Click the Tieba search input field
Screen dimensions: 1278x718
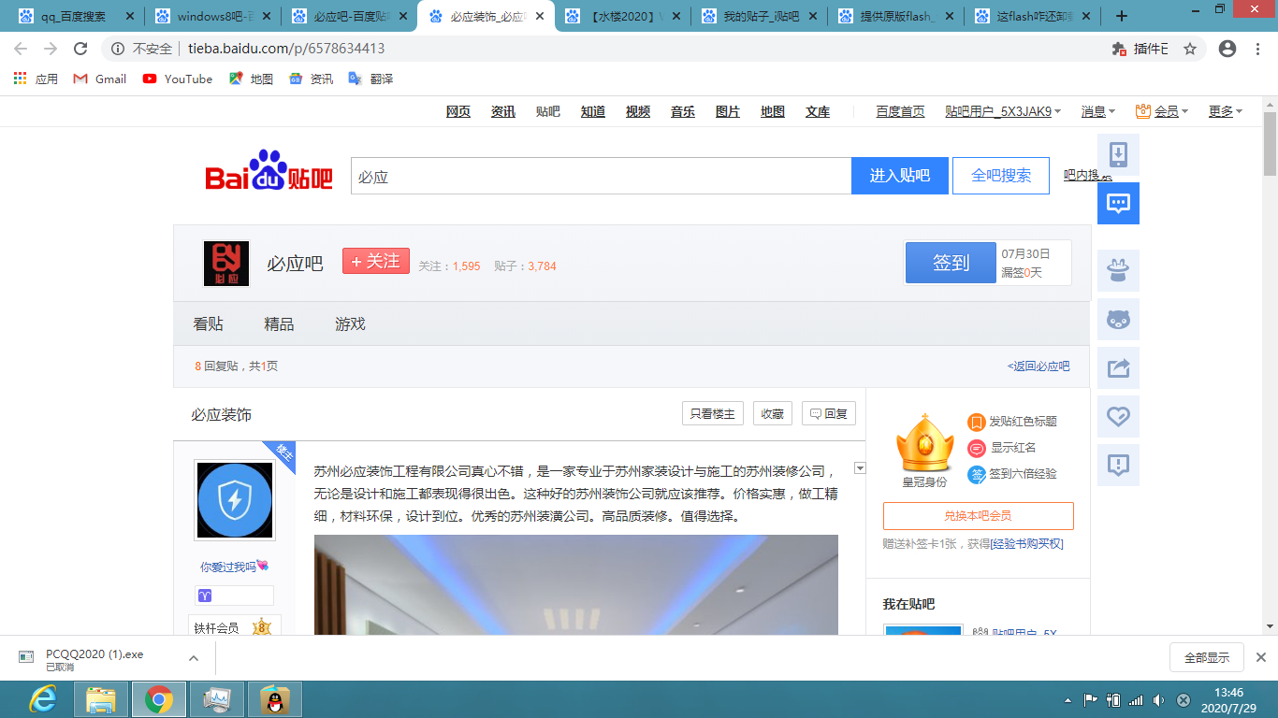click(x=601, y=176)
